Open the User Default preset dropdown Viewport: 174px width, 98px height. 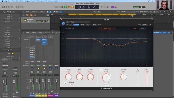[78, 22]
